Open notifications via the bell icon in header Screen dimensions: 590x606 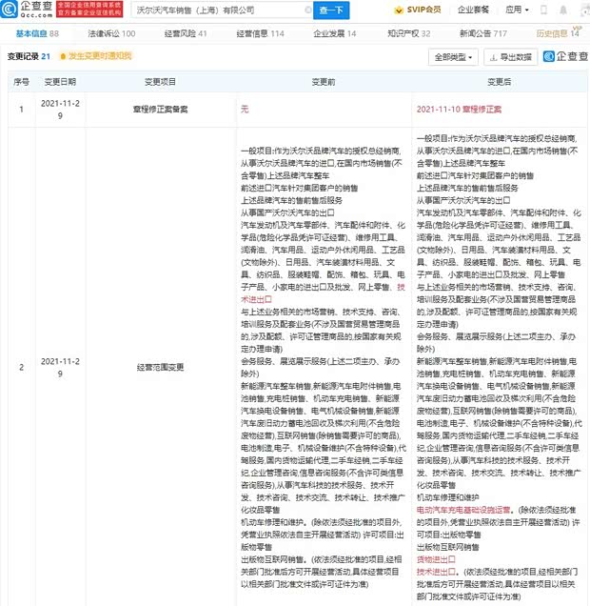click(x=563, y=10)
